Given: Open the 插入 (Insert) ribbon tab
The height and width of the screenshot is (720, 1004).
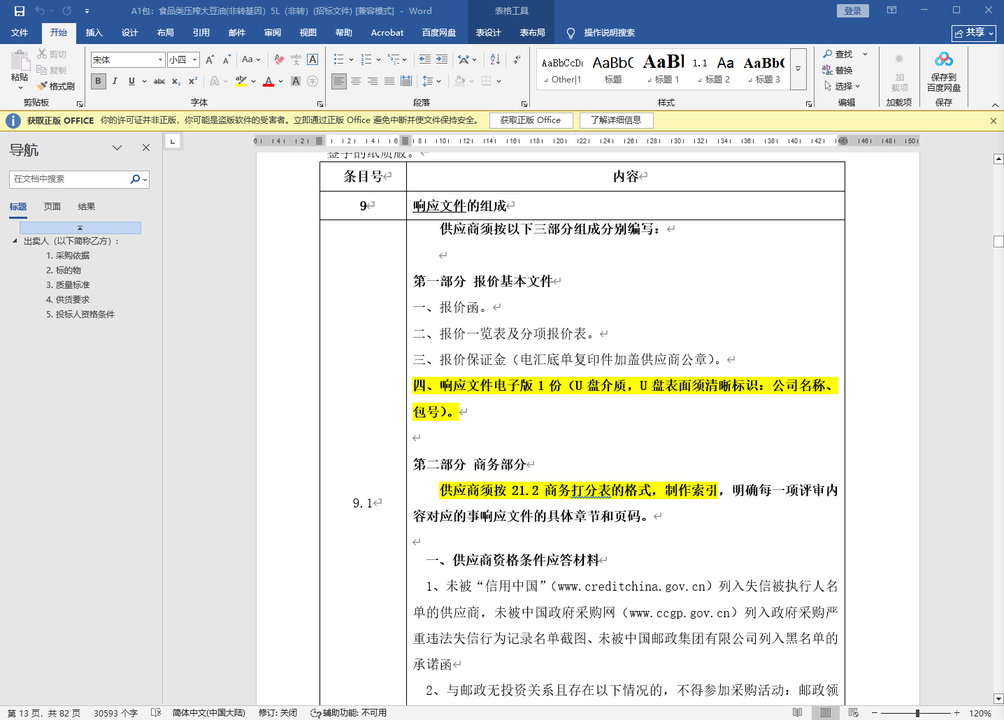Looking at the screenshot, I should [94, 33].
